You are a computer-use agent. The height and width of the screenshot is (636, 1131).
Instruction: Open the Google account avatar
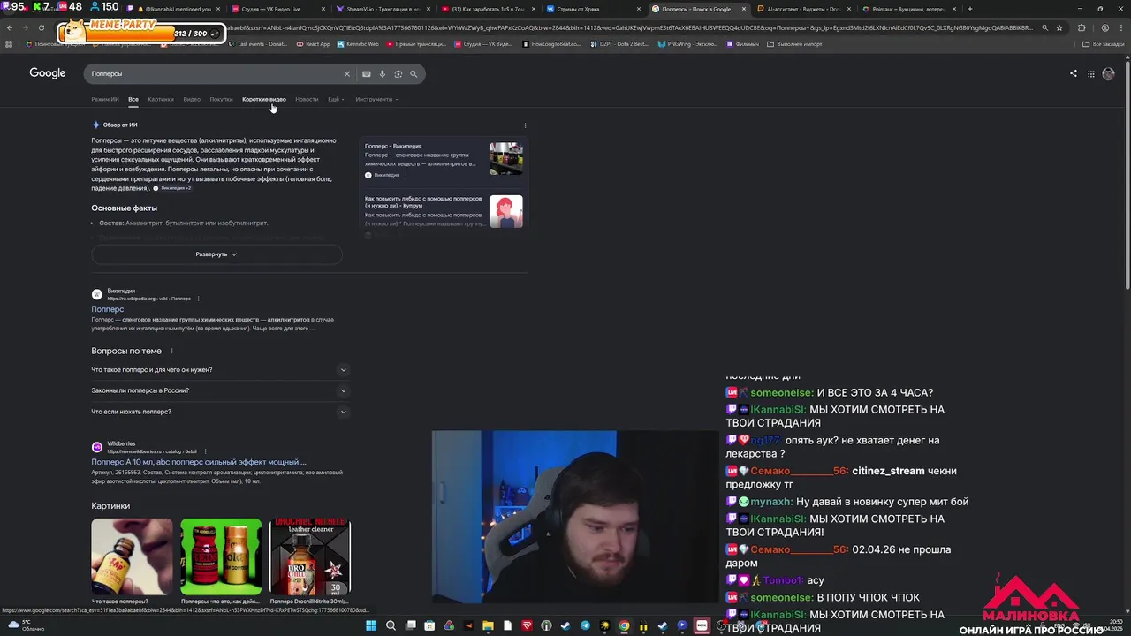click(x=1108, y=74)
